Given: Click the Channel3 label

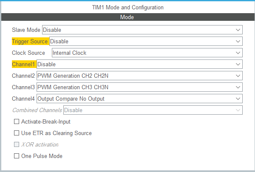Looking at the screenshot, I should coord(23,87).
